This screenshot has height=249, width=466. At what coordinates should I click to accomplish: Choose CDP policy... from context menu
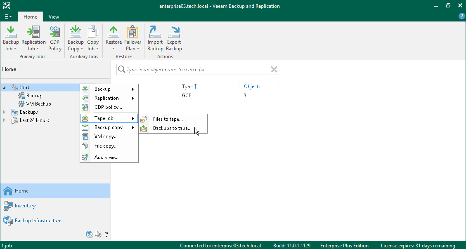tap(109, 107)
